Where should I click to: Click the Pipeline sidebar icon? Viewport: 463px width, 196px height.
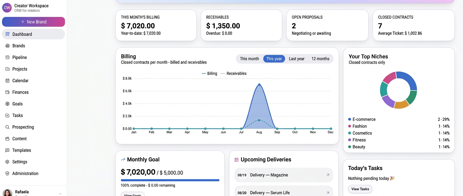[x=8, y=57]
